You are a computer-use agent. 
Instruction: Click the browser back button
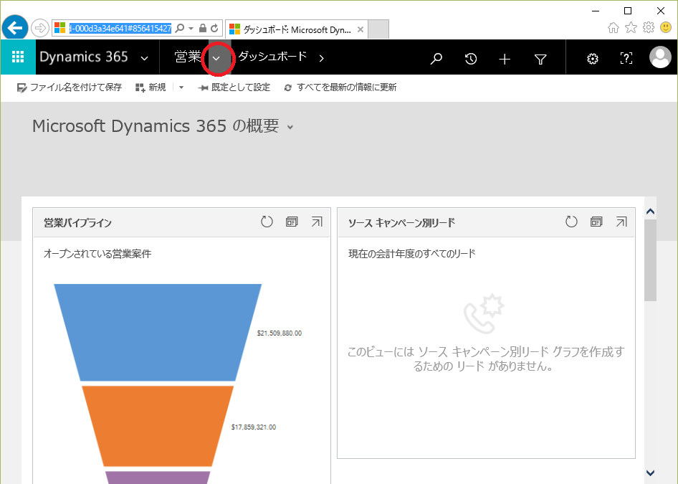click(x=15, y=28)
